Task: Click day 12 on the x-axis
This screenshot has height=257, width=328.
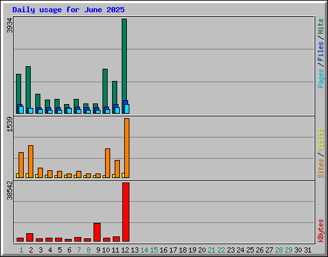Action: pyautogui.click(x=125, y=250)
